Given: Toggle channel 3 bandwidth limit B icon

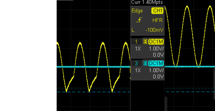Looking at the screenshot, I should (x=145, y=63).
